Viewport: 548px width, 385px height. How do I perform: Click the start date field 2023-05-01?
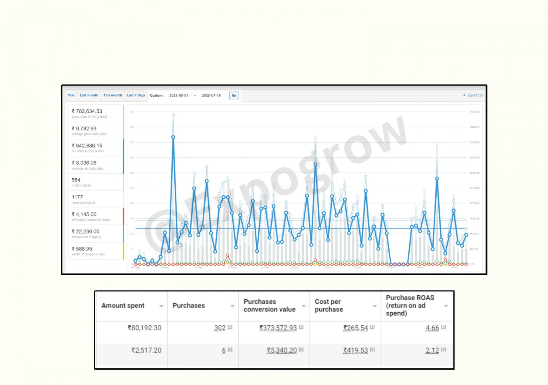pos(179,96)
